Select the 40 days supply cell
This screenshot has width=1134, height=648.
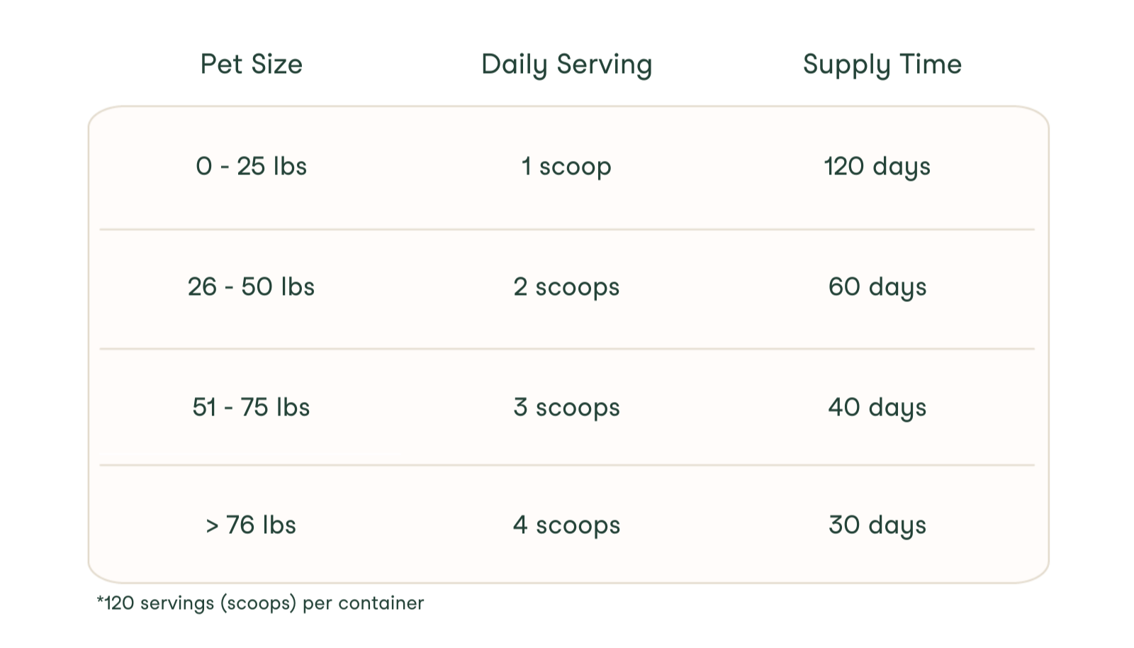click(x=877, y=408)
